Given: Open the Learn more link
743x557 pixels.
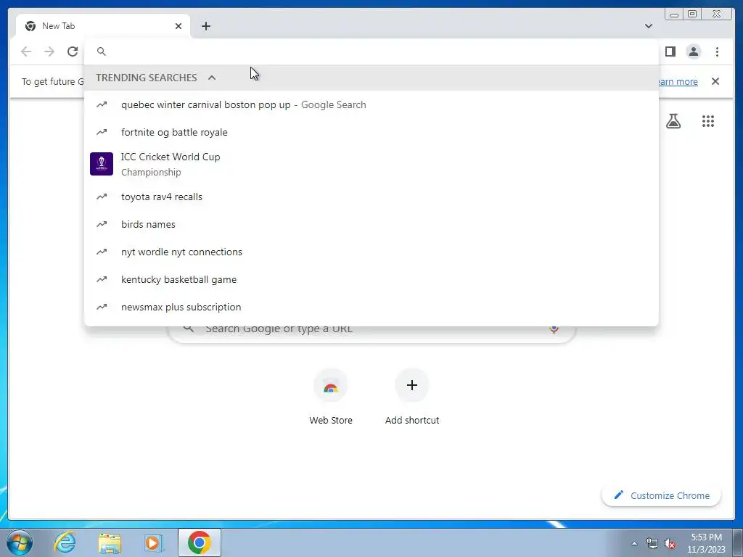Looking at the screenshot, I should pyautogui.click(x=678, y=81).
